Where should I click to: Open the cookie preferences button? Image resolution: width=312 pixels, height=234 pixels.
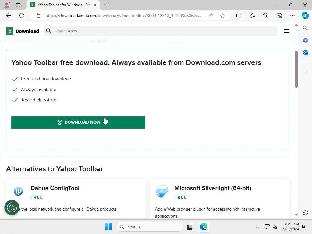coord(12,207)
